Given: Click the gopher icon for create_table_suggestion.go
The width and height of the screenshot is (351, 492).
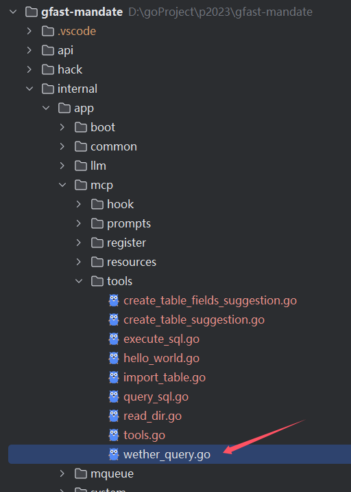Looking at the screenshot, I should coord(114,320).
